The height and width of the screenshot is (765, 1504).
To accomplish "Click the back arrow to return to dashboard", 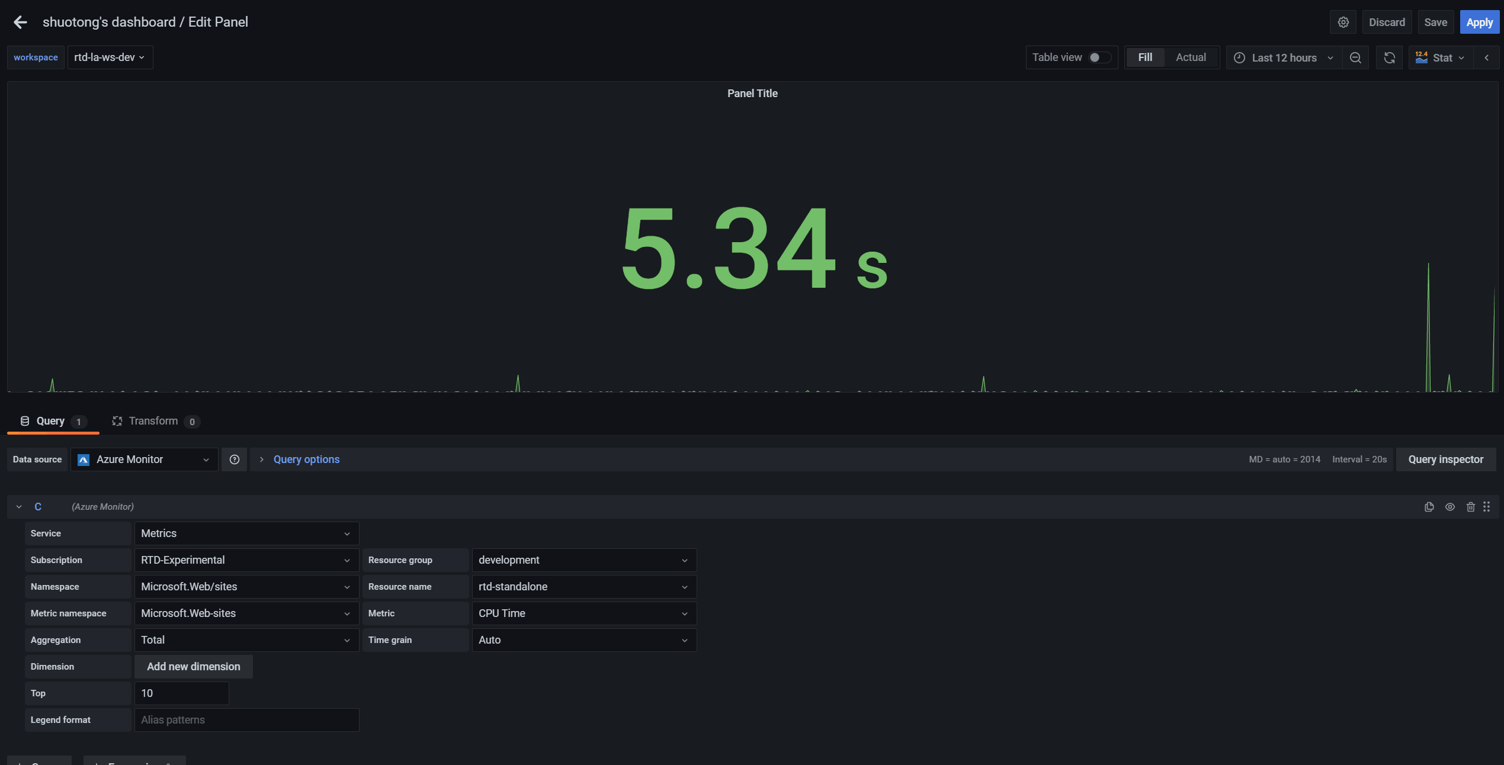I will tap(20, 22).
